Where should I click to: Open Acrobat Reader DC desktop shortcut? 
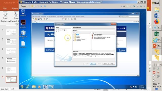[23, 24]
